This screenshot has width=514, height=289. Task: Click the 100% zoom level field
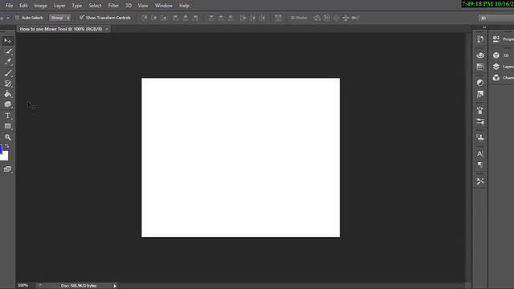click(23, 286)
